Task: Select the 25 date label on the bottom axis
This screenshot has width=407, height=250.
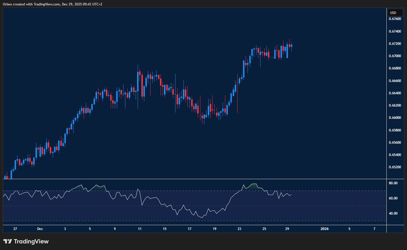Action: (264, 229)
